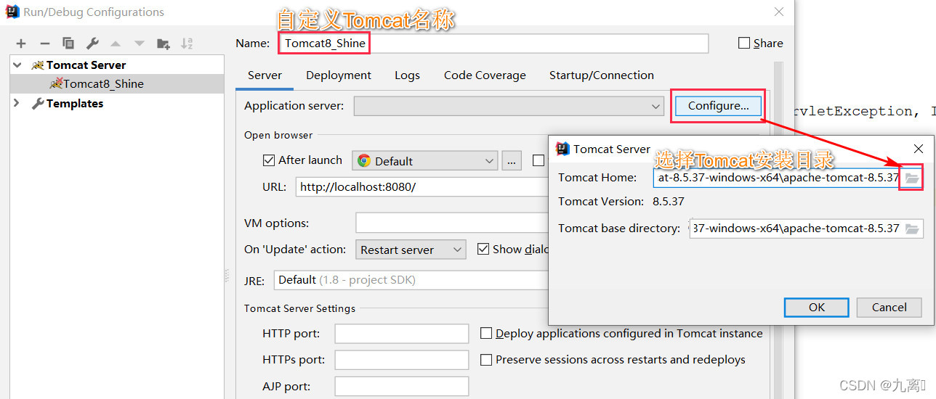Click the HTTPs port input field
Viewport: 936px width, 399px height.
pos(401,360)
